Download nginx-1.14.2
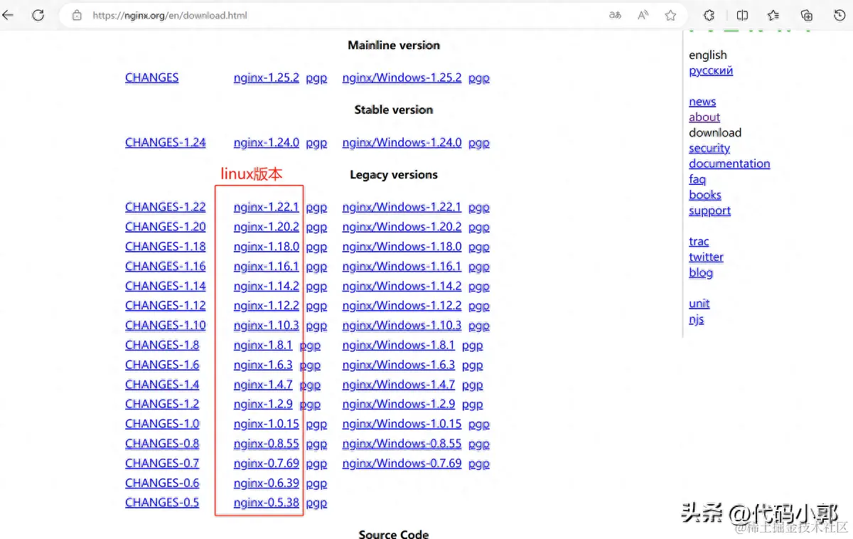Screen dimensions: 853x539 [267, 286]
